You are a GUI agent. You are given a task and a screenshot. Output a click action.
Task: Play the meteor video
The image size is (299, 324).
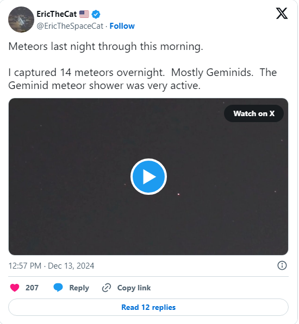(148, 177)
